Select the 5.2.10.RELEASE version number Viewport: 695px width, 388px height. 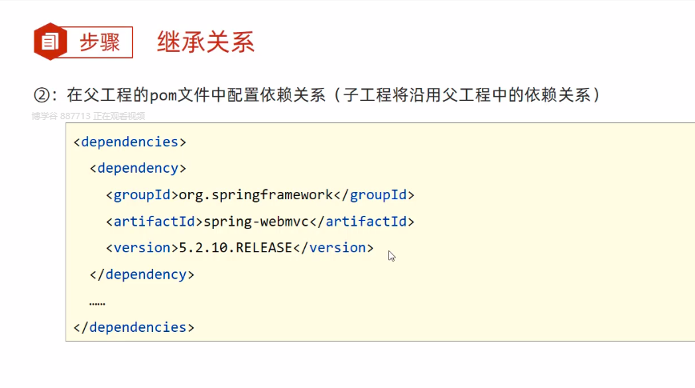(235, 247)
